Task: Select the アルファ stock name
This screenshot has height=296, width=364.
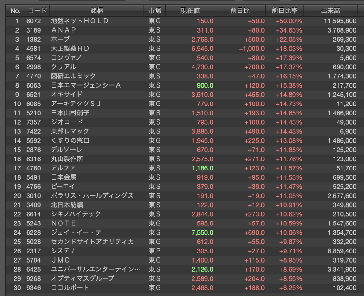Action: 63,168
